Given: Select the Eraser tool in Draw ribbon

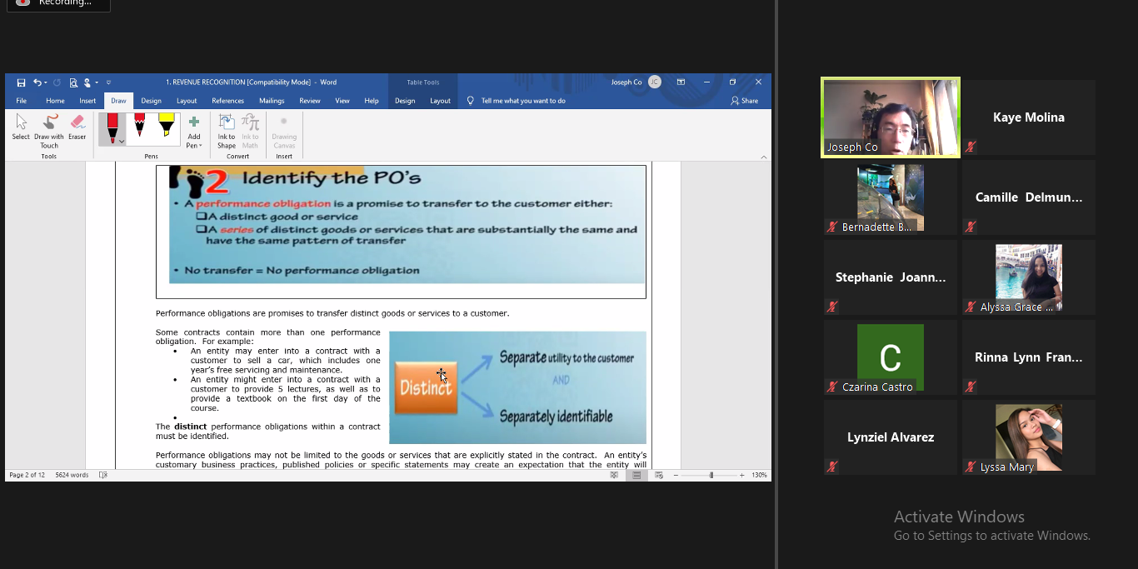Looking at the screenshot, I should (x=77, y=127).
